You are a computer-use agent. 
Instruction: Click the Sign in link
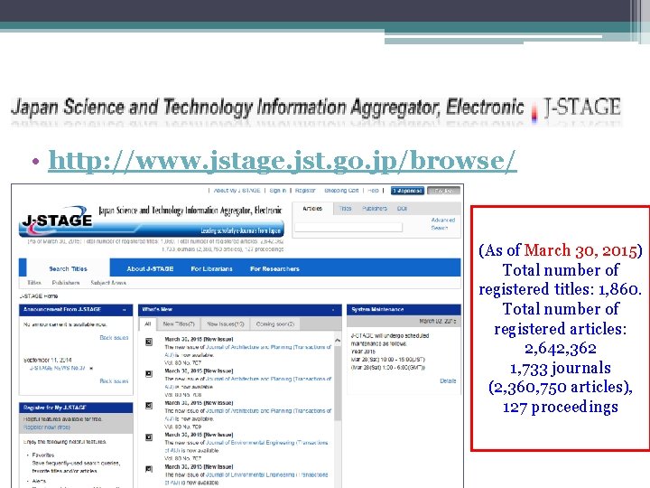click(x=278, y=191)
